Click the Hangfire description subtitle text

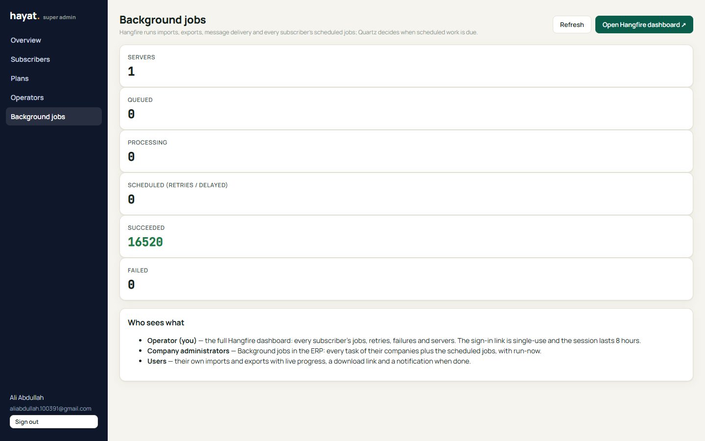click(299, 32)
